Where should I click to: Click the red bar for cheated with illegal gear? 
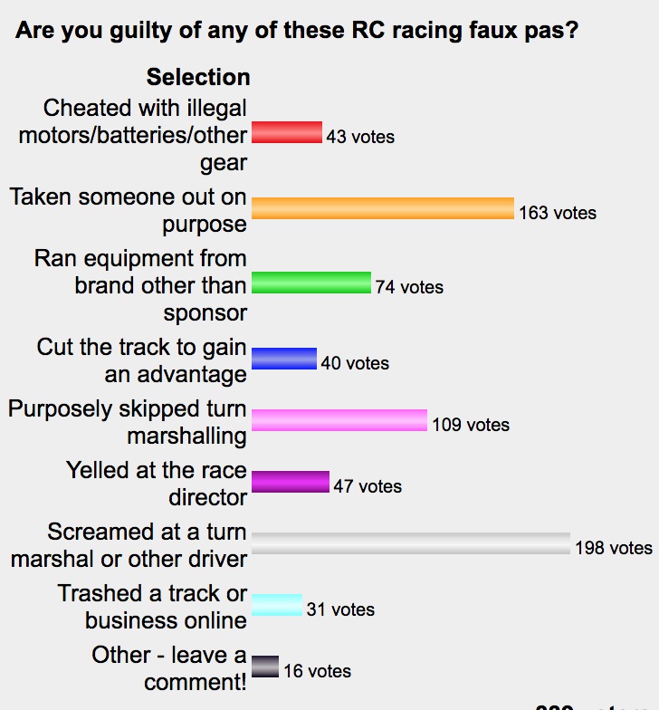pos(286,132)
